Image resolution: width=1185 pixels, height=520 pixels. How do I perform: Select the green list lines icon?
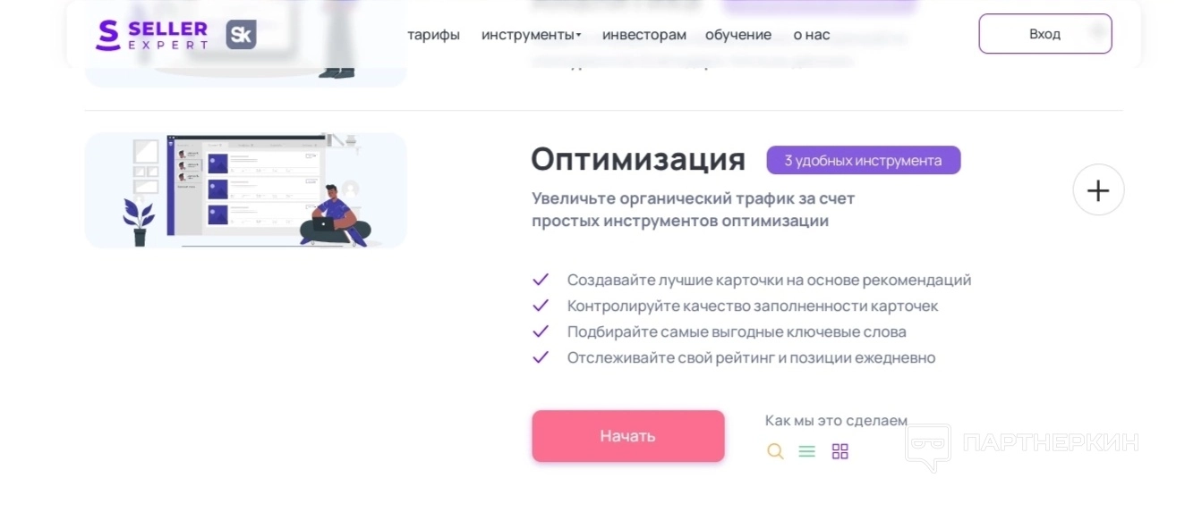[x=807, y=451]
